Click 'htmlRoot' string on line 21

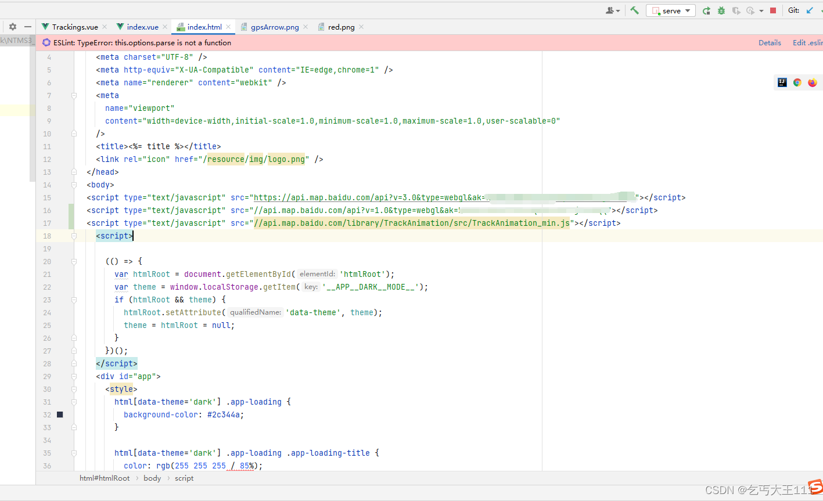363,274
